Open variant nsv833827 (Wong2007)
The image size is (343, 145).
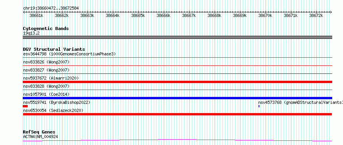coord(46,70)
